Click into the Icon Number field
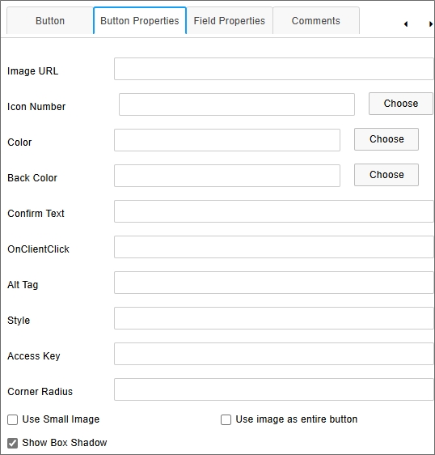 237,104
